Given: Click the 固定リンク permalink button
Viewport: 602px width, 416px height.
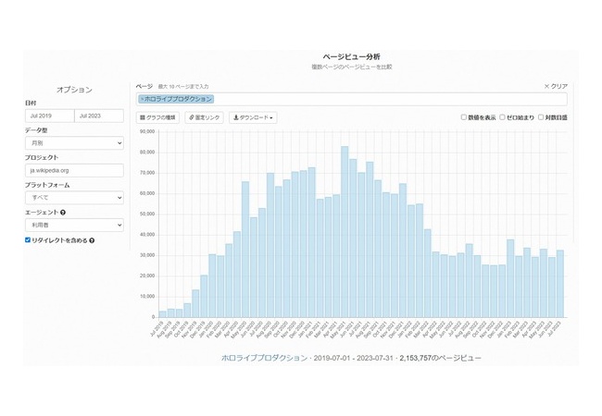Looking at the screenshot, I should pos(205,117).
